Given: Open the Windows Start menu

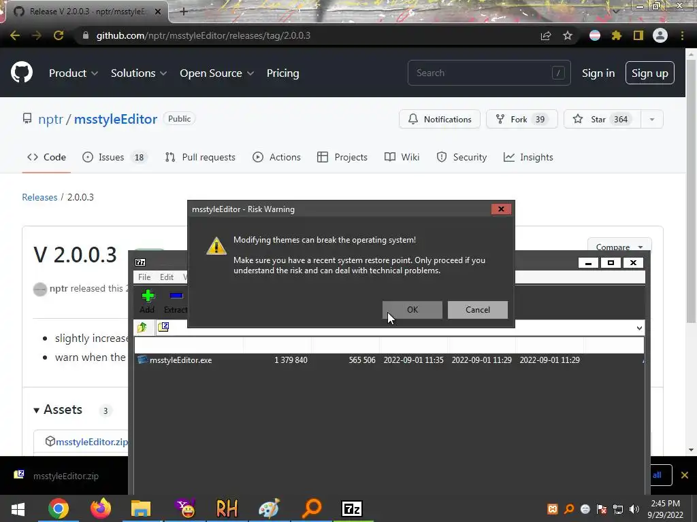Looking at the screenshot, I should click(18, 508).
